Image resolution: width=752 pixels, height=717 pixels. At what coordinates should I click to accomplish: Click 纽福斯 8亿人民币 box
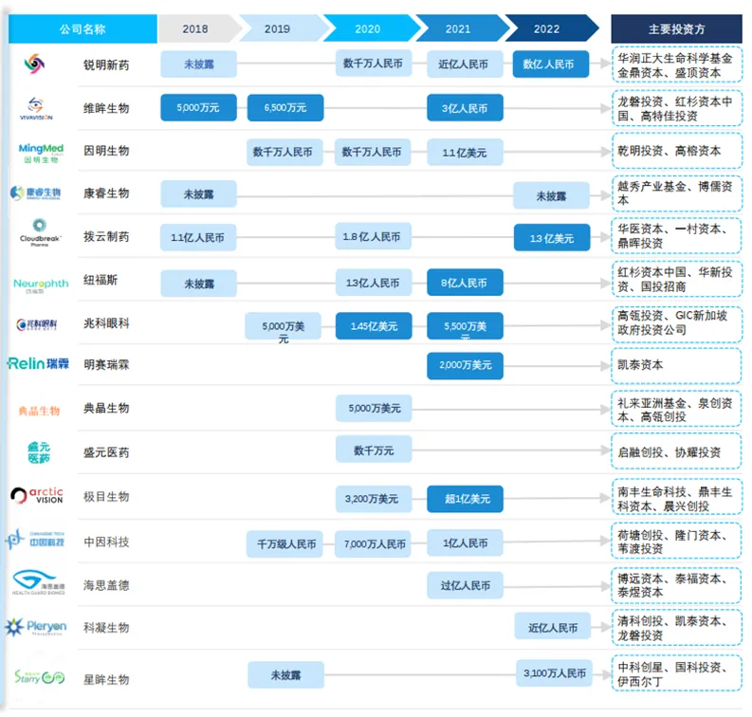465,283
